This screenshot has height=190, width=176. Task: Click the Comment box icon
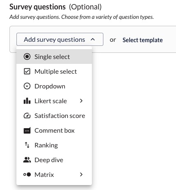(x=27, y=130)
